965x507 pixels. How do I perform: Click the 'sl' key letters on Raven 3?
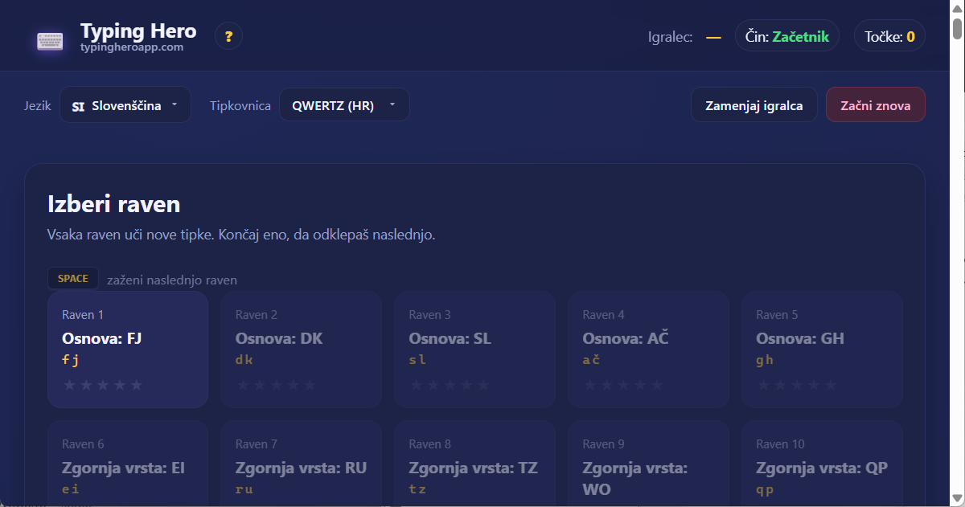[x=418, y=360]
